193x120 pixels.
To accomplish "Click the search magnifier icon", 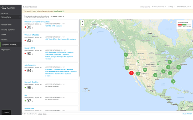I will [x=24, y=7].
